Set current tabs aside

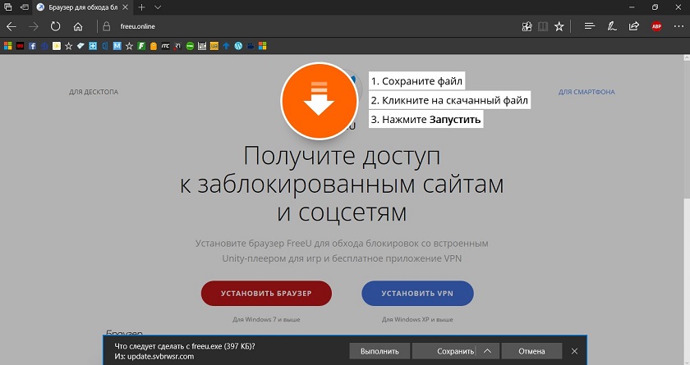pyautogui.click(x=25, y=7)
